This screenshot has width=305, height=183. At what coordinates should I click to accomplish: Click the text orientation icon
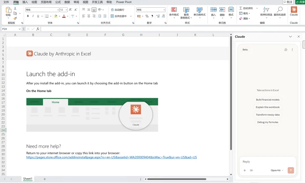(100, 10)
